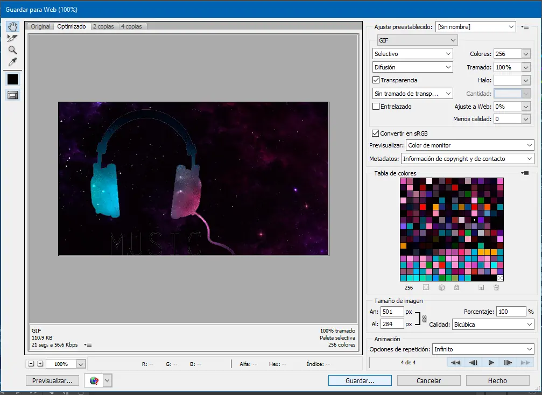Open Opciones de repetición Infinito dropdown
Image resolution: width=542 pixels, height=395 pixels.
pos(483,349)
